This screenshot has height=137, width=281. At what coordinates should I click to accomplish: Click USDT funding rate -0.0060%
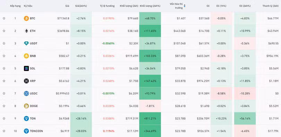click(x=108, y=43)
